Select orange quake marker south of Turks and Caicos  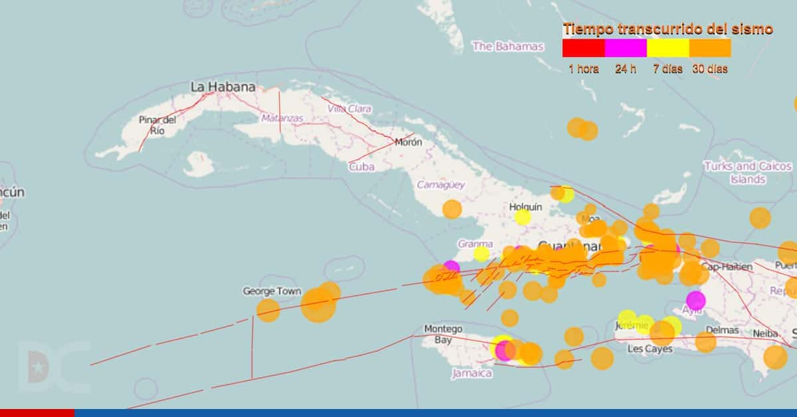pos(760,218)
